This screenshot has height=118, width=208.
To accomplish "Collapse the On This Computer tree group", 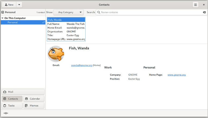I will click(x=2, y=18).
